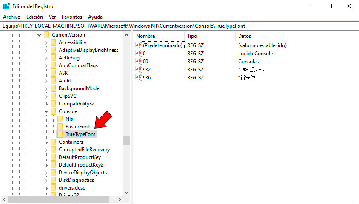Screen dimensions: 359x204
Task: Select the RasterFonts folder icon
Action: click(x=60, y=127)
